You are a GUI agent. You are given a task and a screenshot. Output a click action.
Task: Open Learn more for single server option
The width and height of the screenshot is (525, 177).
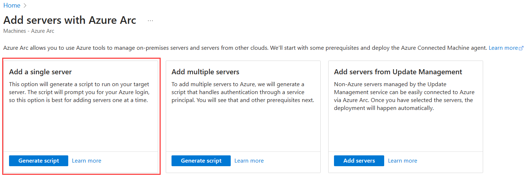87,161
